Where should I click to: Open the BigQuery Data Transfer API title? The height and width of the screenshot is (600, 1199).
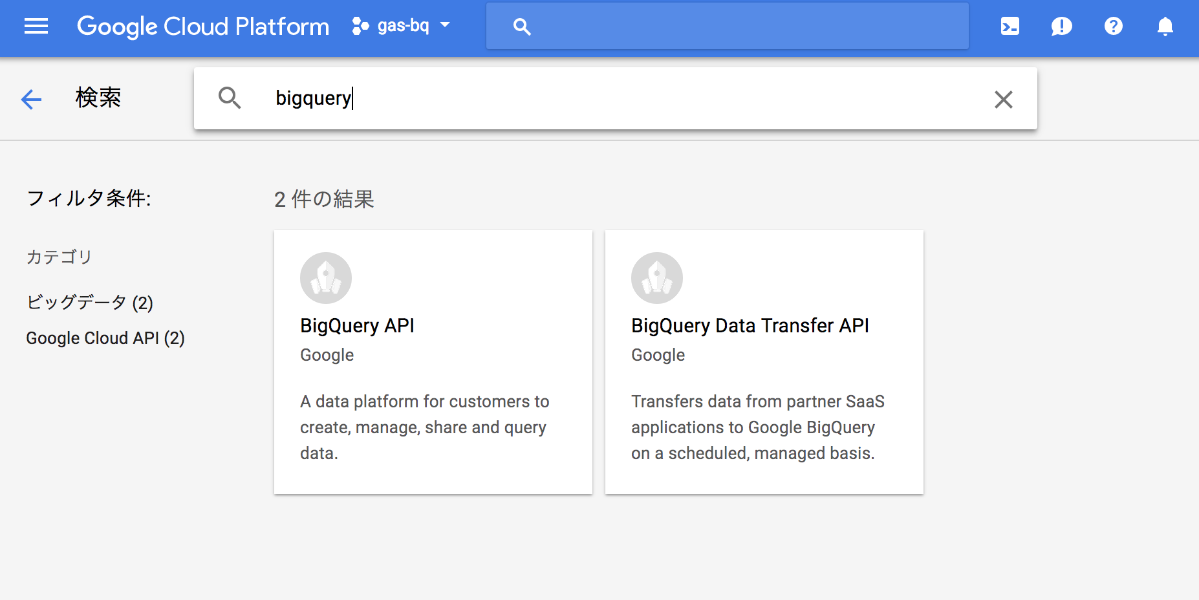(750, 326)
